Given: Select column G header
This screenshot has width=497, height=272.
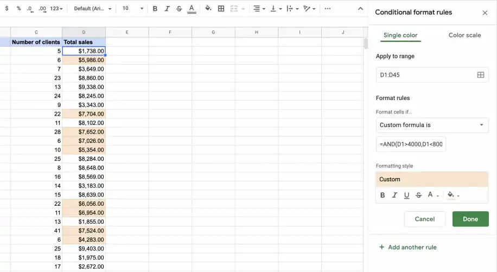Looking at the screenshot, I should pos(213,33).
